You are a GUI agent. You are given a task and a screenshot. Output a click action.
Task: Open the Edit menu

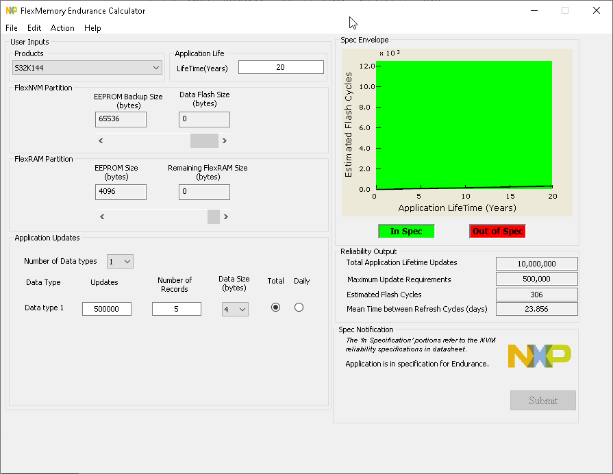pyautogui.click(x=34, y=28)
